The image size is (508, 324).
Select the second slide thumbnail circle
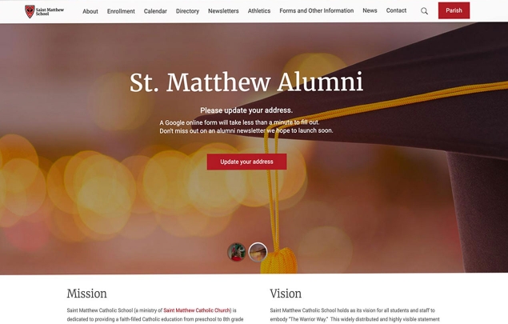click(x=258, y=252)
